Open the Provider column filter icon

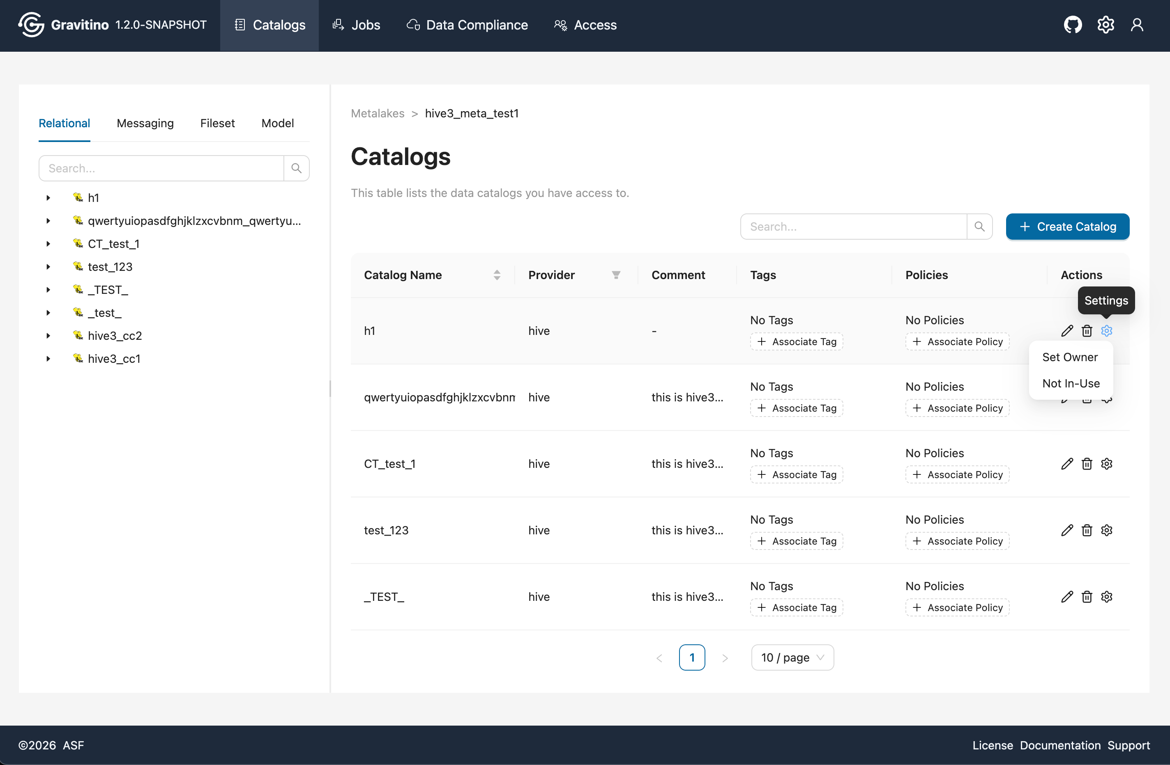616,275
